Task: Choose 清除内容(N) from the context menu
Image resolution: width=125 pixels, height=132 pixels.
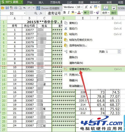Action: pos(93,63)
